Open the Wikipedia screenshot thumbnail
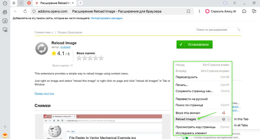The image size is (260, 139). coord(103,127)
